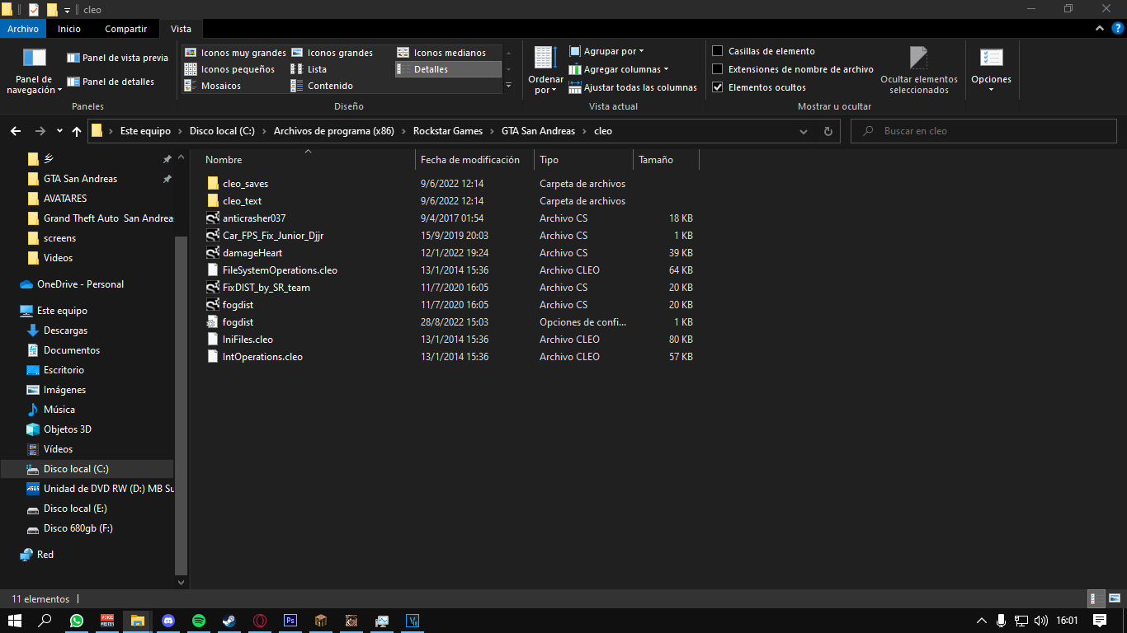Open the Ordenar por menu
The image size is (1127, 633).
click(x=545, y=70)
